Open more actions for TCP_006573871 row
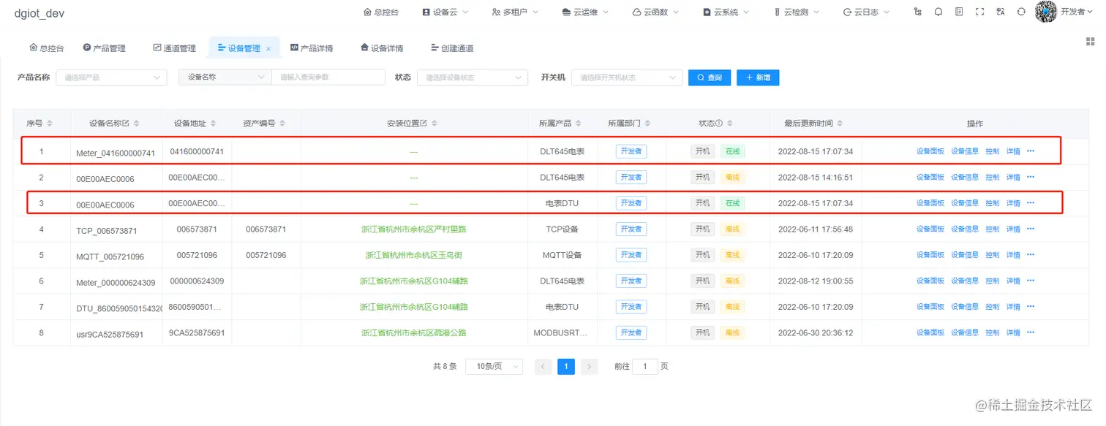 pyautogui.click(x=1031, y=229)
